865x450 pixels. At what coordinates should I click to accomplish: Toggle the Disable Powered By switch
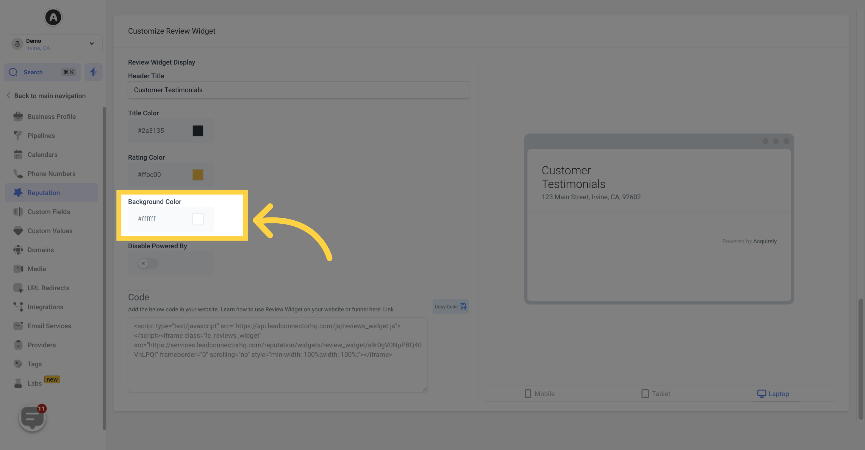point(148,263)
